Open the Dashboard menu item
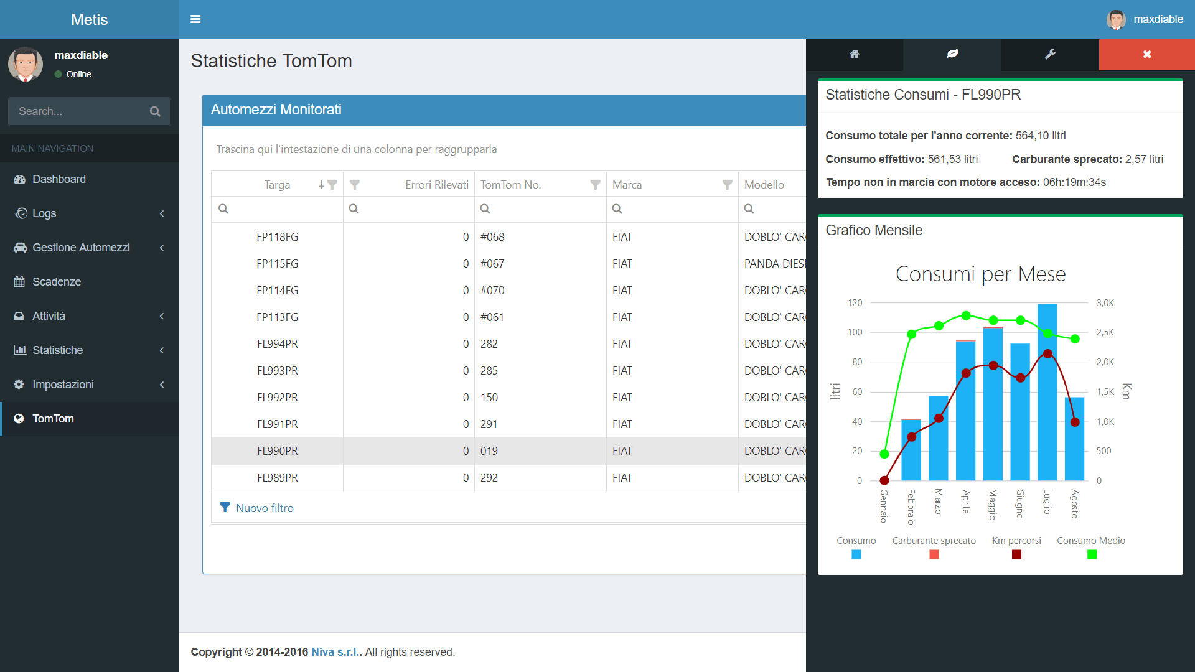Image resolution: width=1195 pixels, height=672 pixels. (x=59, y=179)
